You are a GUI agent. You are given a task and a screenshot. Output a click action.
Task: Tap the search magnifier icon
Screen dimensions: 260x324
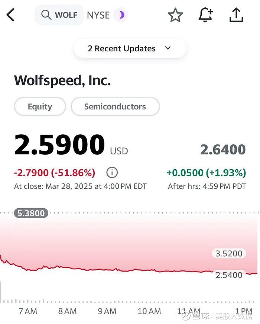[46, 15]
